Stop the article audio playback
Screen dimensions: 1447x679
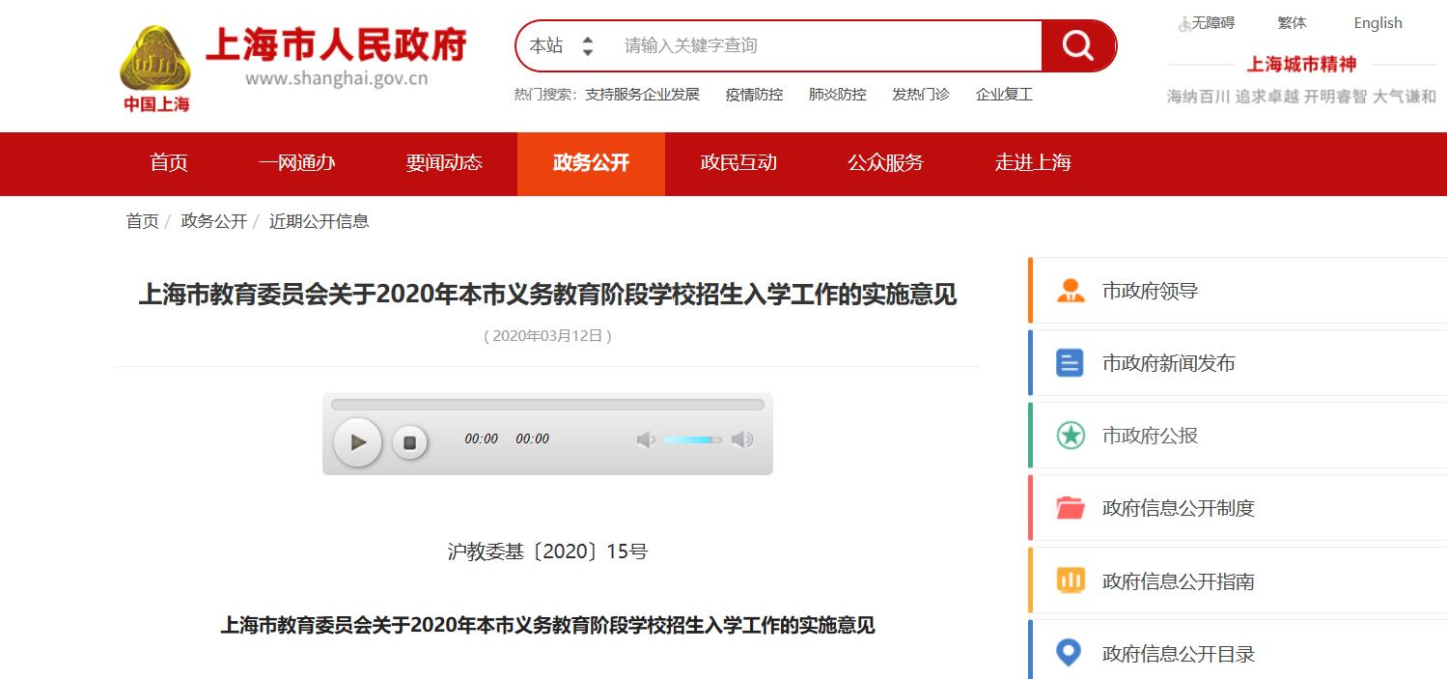(409, 442)
